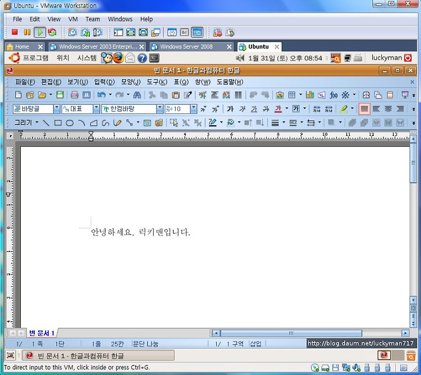Select the ellipse drawing tool

point(70,123)
